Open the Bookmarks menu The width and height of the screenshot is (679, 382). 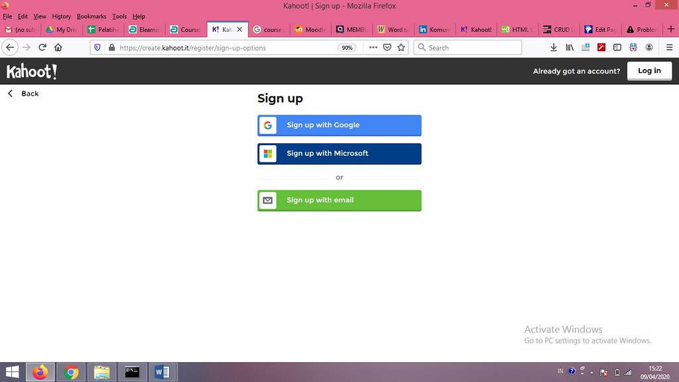92,17
